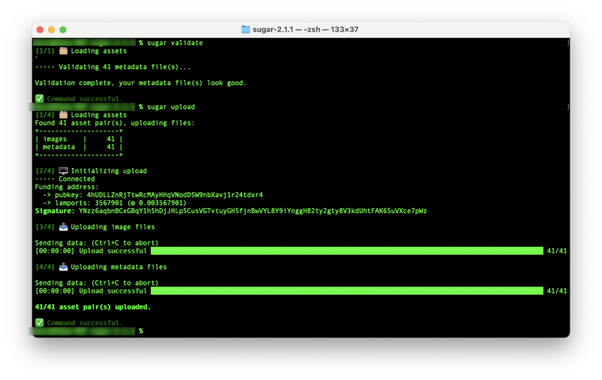
Task: Click the outbox icon beside "Uploading metadata files"
Action: click(x=63, y=267)
